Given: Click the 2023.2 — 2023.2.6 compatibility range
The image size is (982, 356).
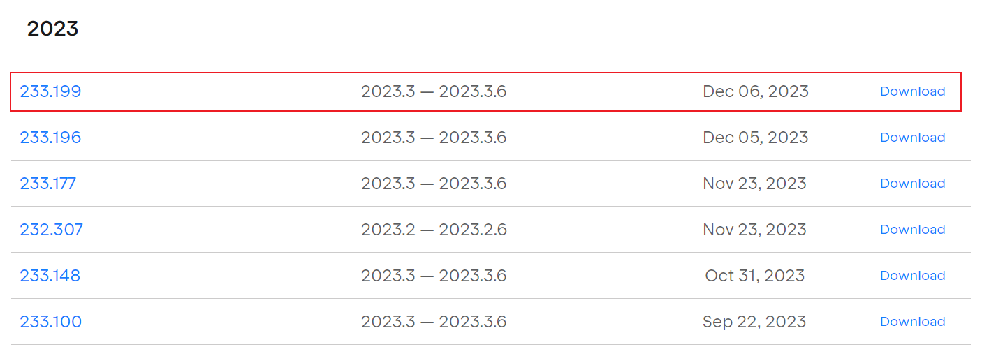Looking at the screenshot, I should tap(433, 230).
